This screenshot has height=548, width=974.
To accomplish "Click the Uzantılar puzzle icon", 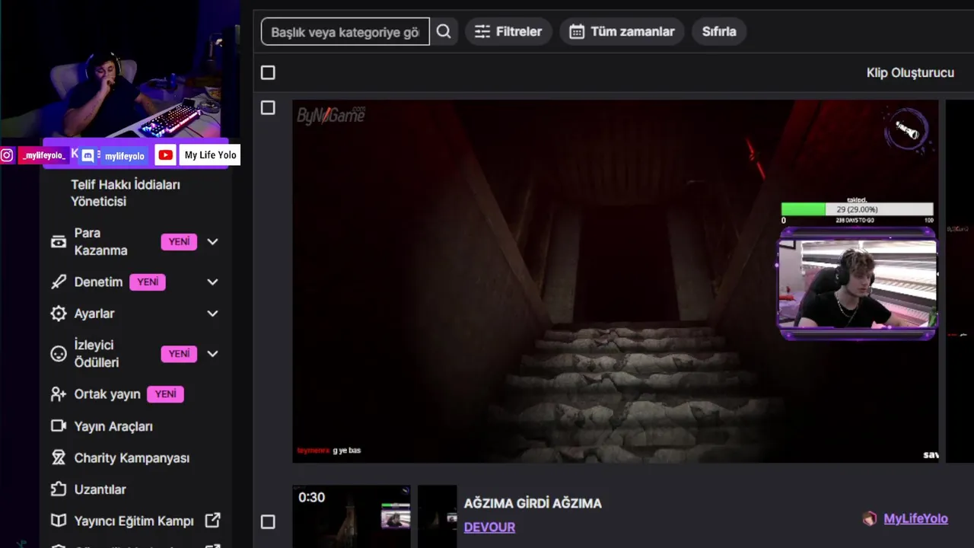I will [59, 489].
